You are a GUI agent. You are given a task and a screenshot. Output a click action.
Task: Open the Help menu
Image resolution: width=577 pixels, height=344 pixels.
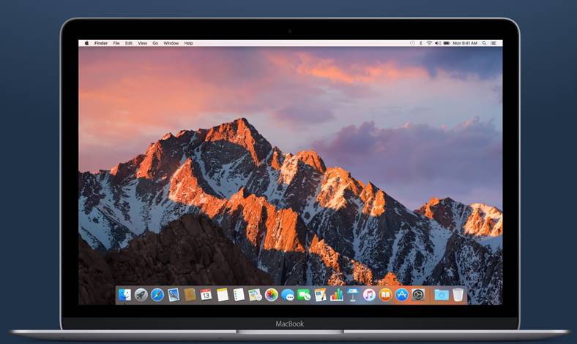(188, 43)
